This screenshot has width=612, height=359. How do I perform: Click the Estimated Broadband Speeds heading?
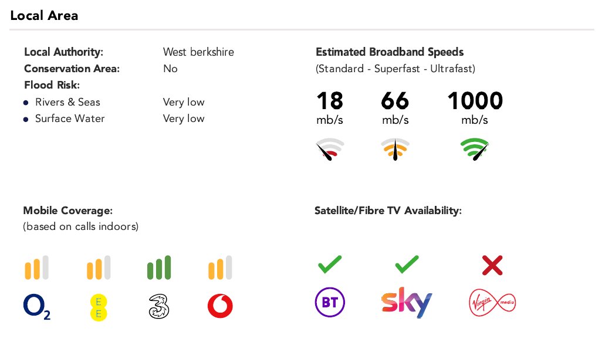[390, 52]
